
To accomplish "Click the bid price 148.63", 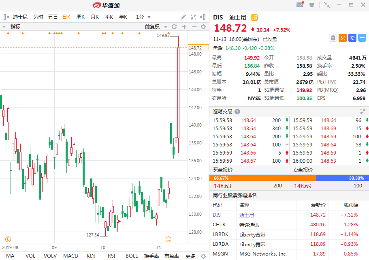I will [x=222, y=186].
